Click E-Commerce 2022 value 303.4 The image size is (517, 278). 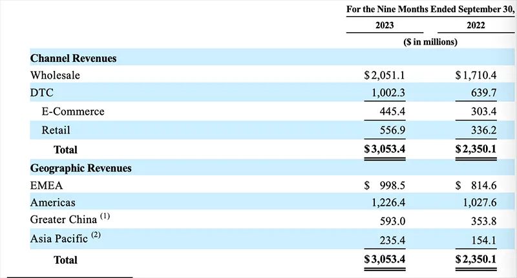[483, 112]
